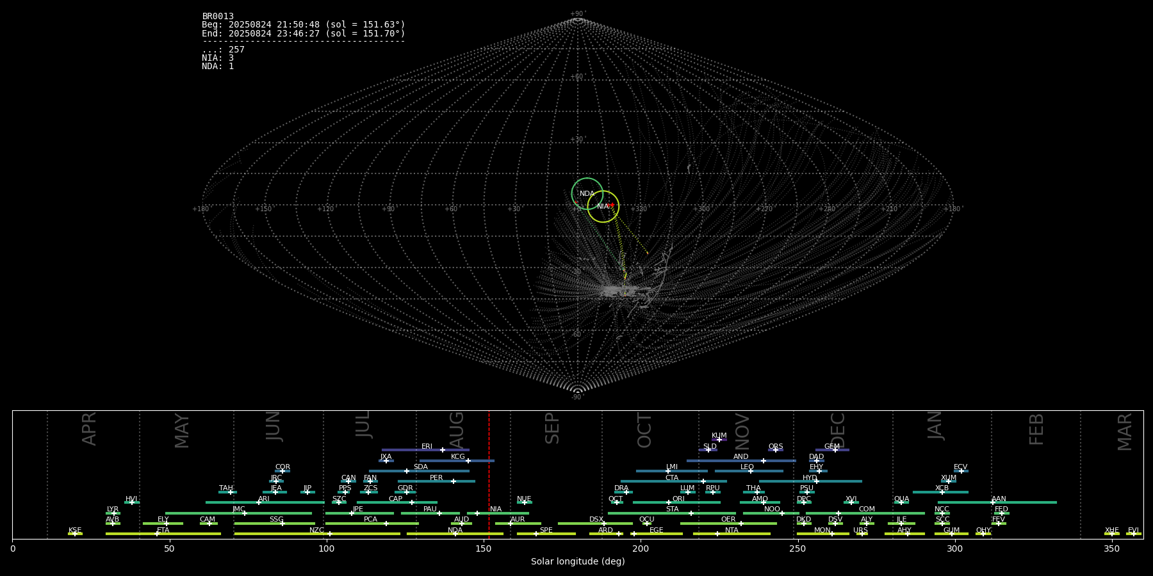
Task: Click the +240 longitude label on map
Action: [827, 209]
